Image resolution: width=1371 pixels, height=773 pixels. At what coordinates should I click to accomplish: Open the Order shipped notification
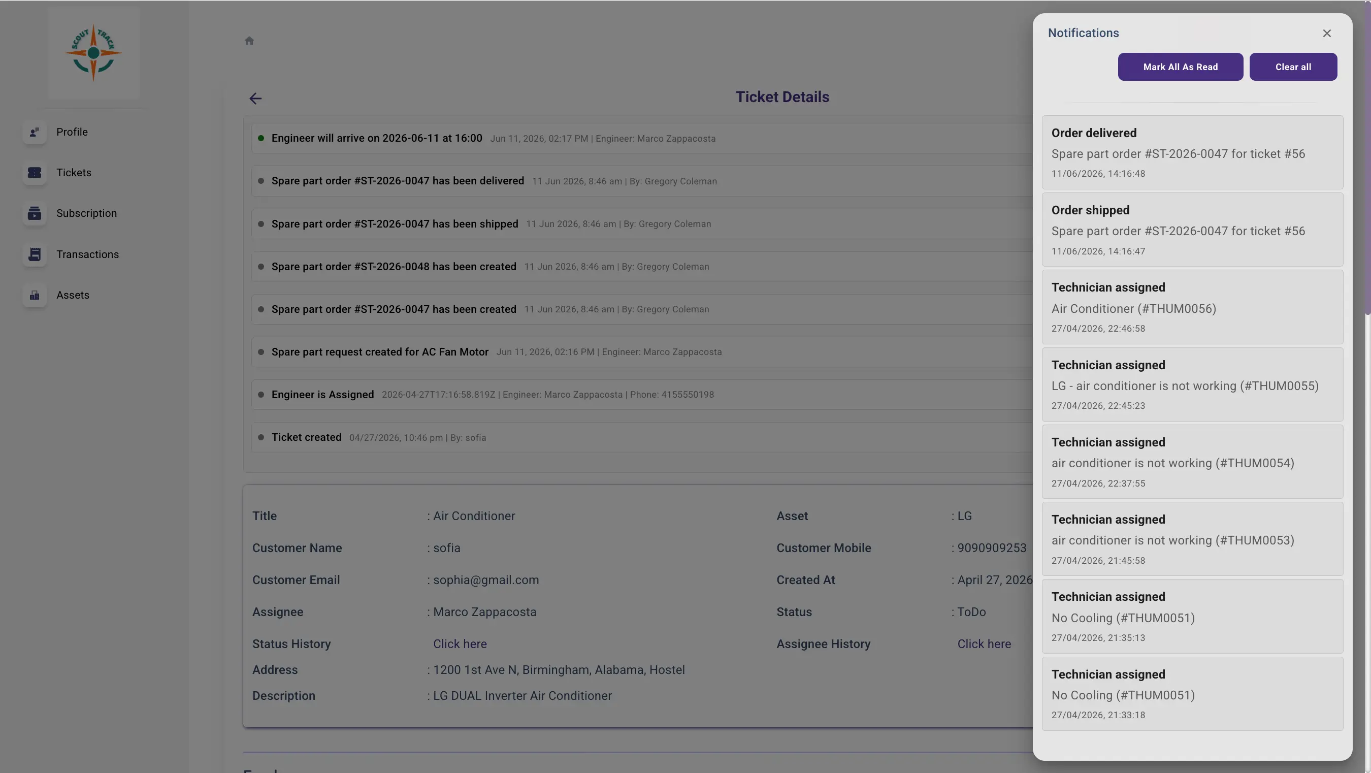pos(1192,230)
